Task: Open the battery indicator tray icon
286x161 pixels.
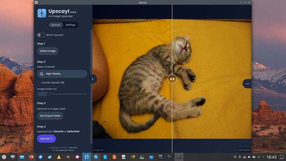Action: 254,157
